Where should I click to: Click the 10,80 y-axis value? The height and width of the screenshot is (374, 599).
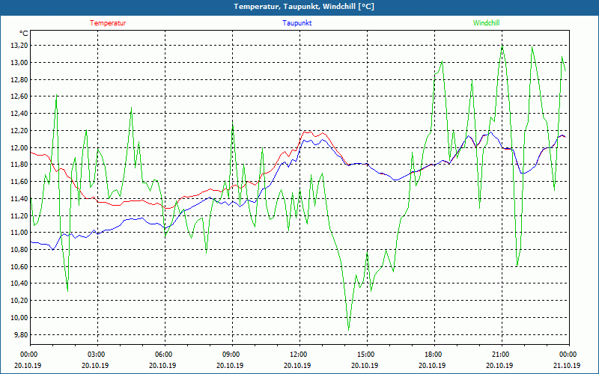click(x=20, y=250)
